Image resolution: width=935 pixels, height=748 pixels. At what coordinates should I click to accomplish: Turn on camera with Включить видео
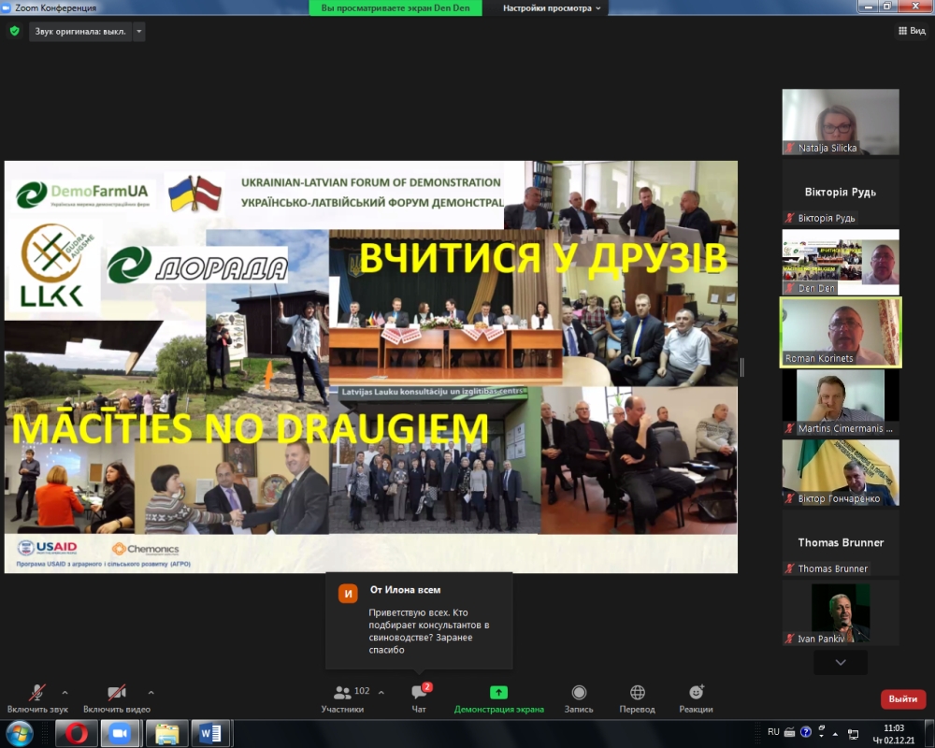116,693
